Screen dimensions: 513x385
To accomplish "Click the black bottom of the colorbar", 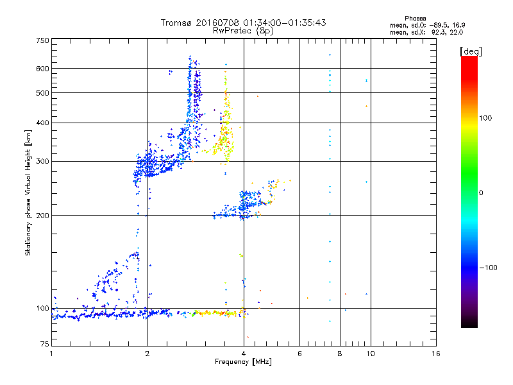I will coord(469,324).
